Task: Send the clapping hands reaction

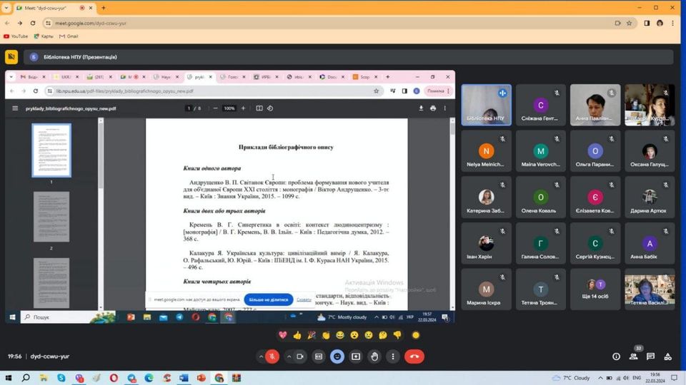Action: 326,335
